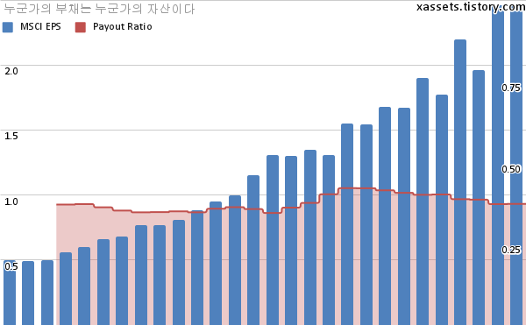Screen dimensions: 526x325
Task: Click the blue MSCI EPS legend swatch
Action: tap(8, 27)
